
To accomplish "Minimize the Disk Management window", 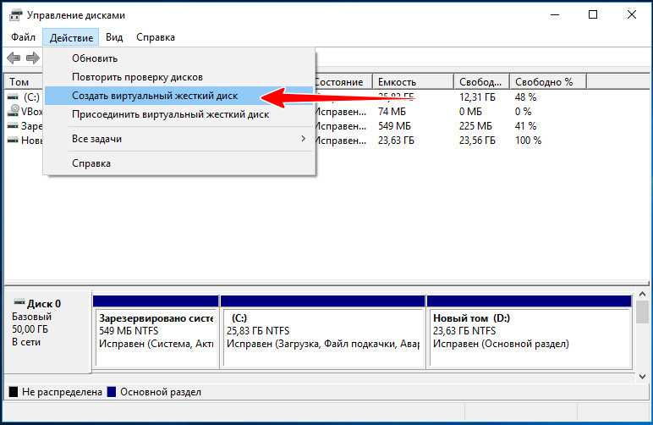I will point(555,15).
